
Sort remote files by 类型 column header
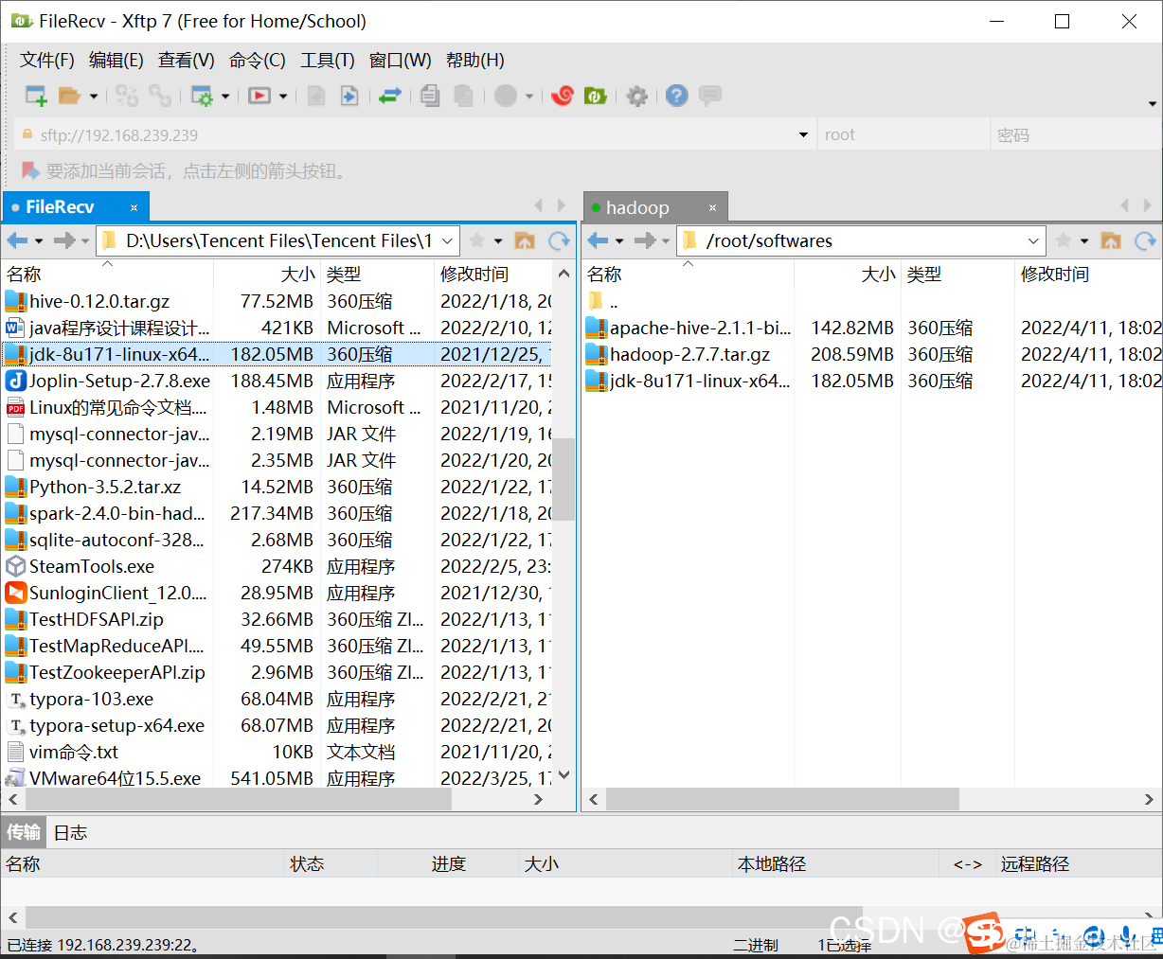pyautogui.click(x=957, y=274)
